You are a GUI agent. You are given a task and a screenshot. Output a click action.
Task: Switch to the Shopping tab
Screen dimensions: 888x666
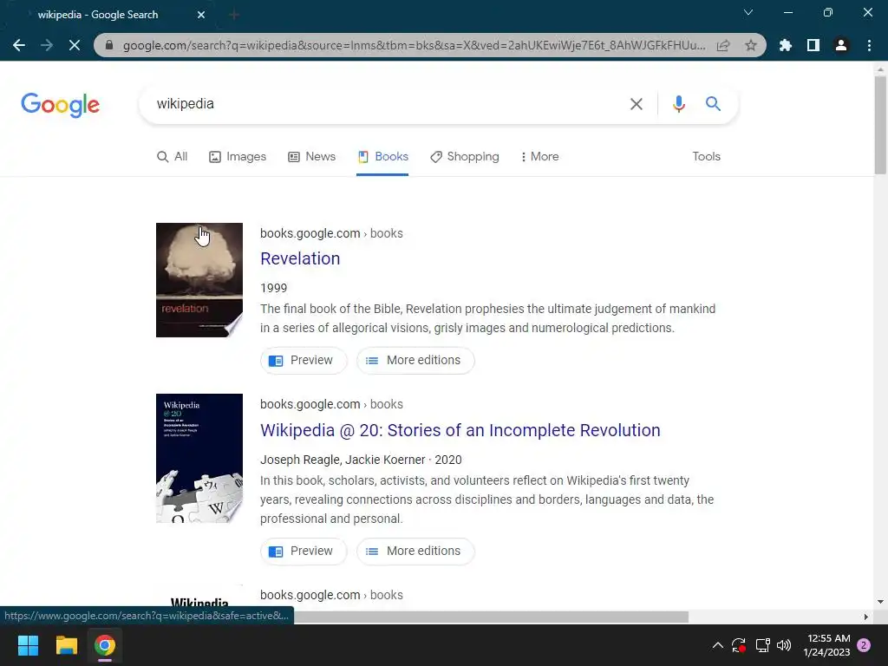(x=465, y=156)
